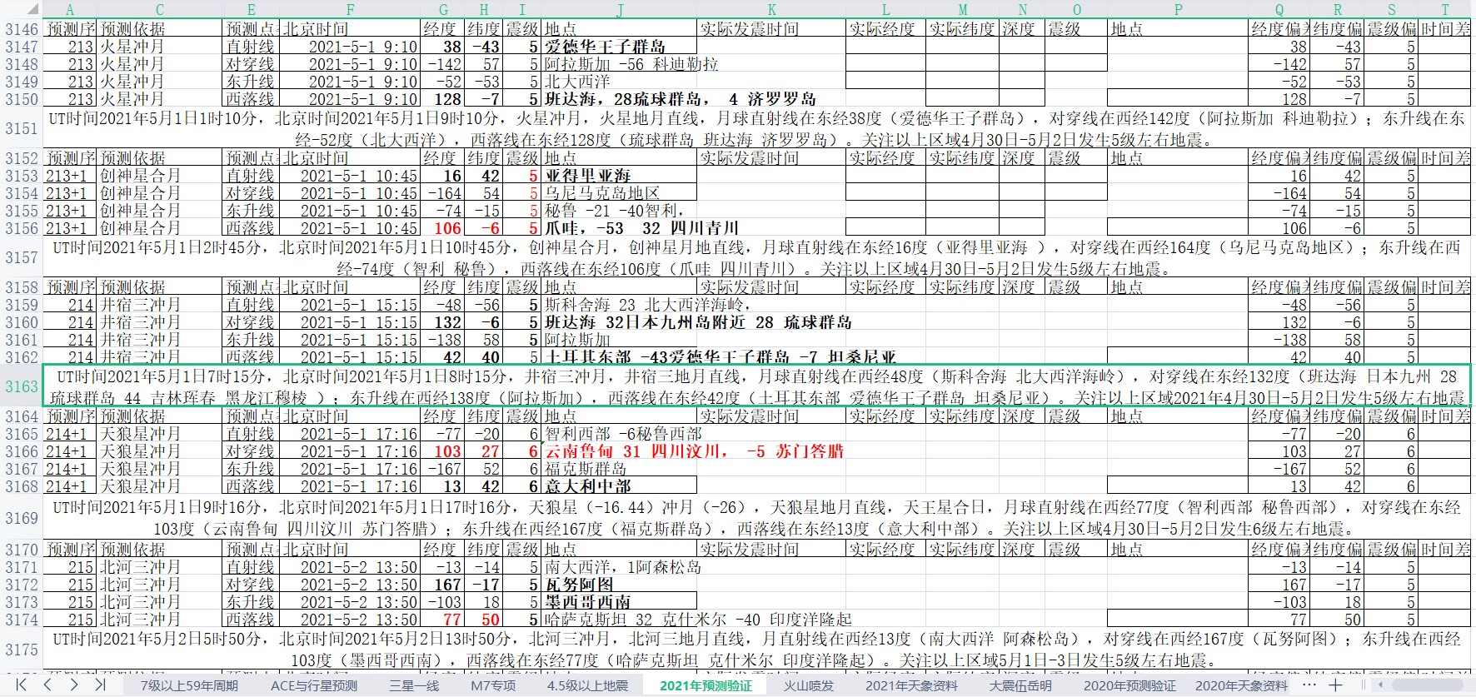Select row 3163 header
This screenshot has height=697, width=1476.
coord(22,386)
